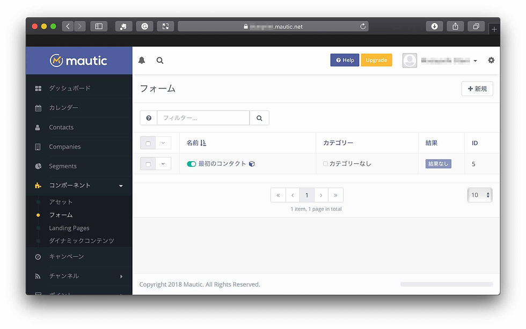Go to next page in pagination

pos(321,195)
